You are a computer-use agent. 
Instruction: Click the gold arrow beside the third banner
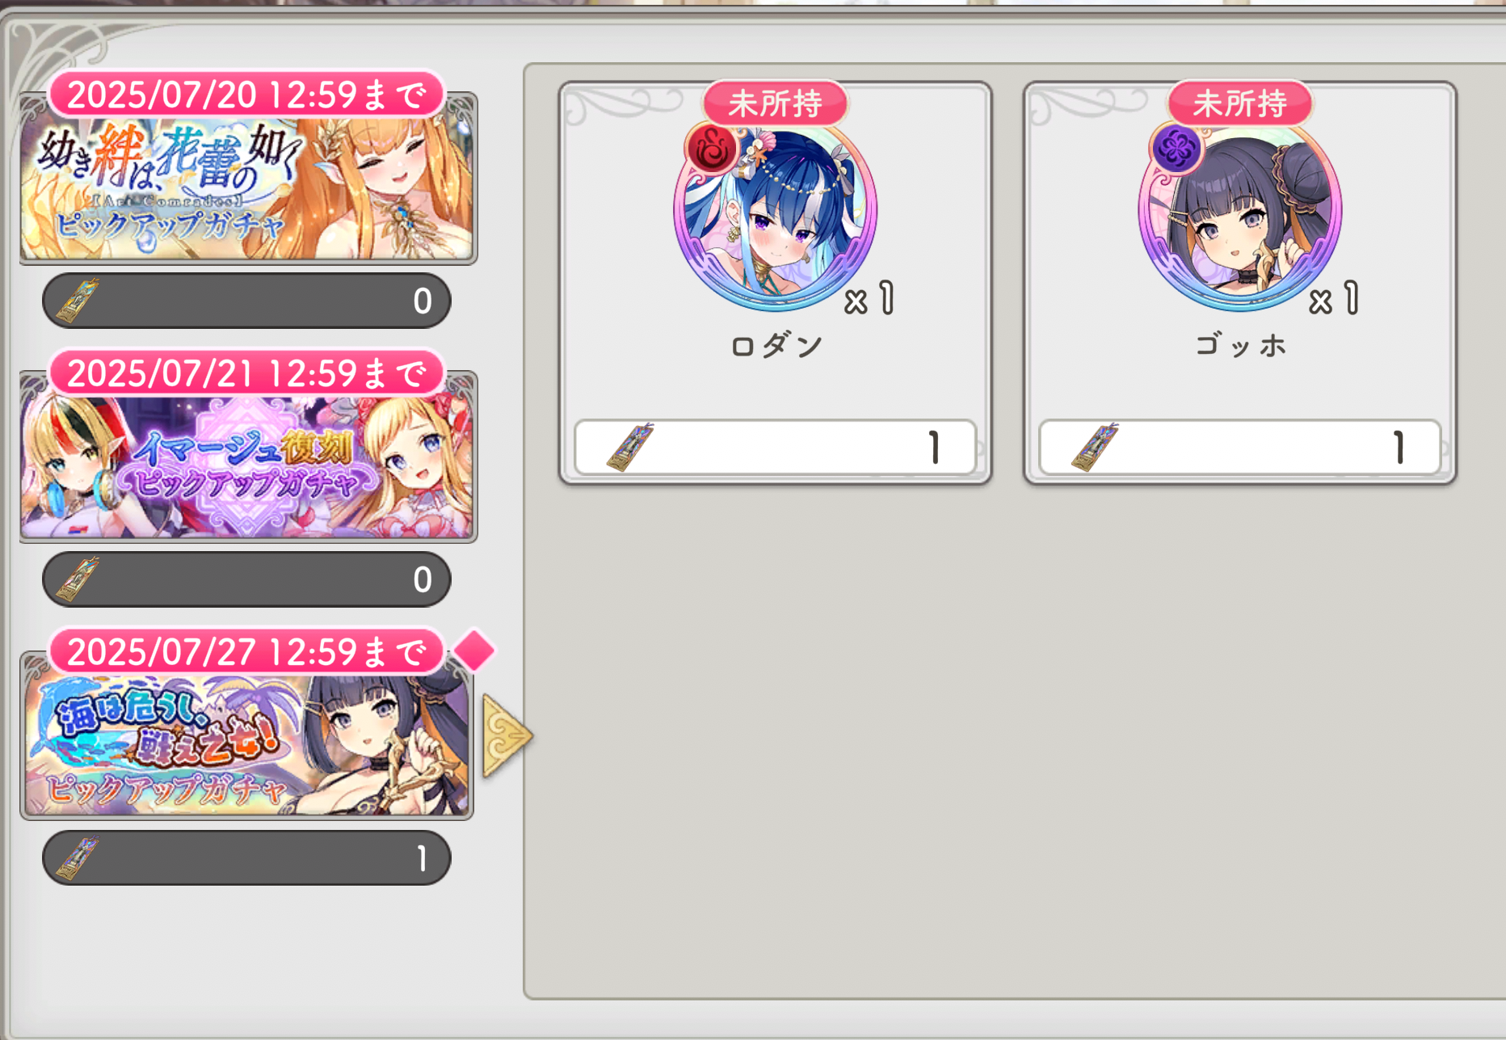coord(507,735)
